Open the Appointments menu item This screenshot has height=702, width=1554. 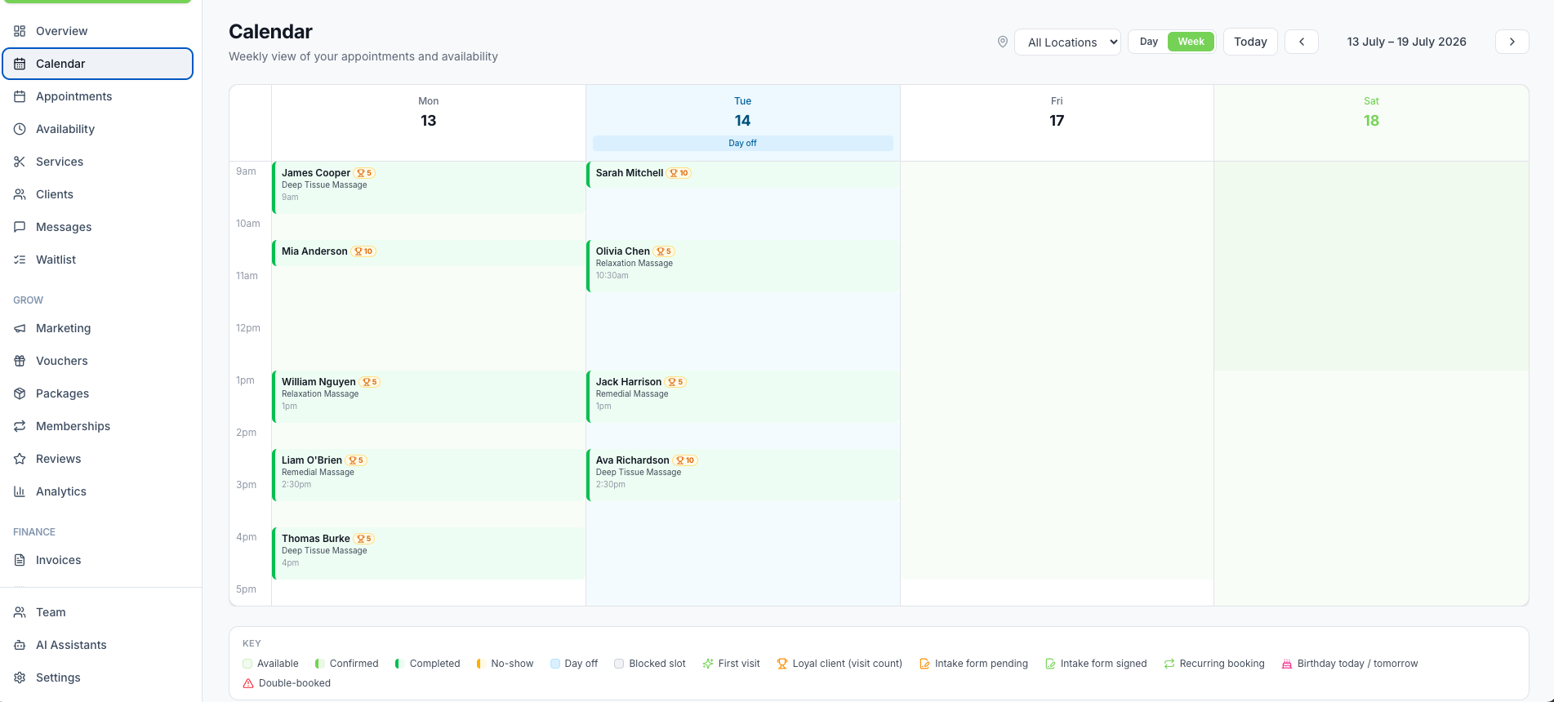(98, 96)
